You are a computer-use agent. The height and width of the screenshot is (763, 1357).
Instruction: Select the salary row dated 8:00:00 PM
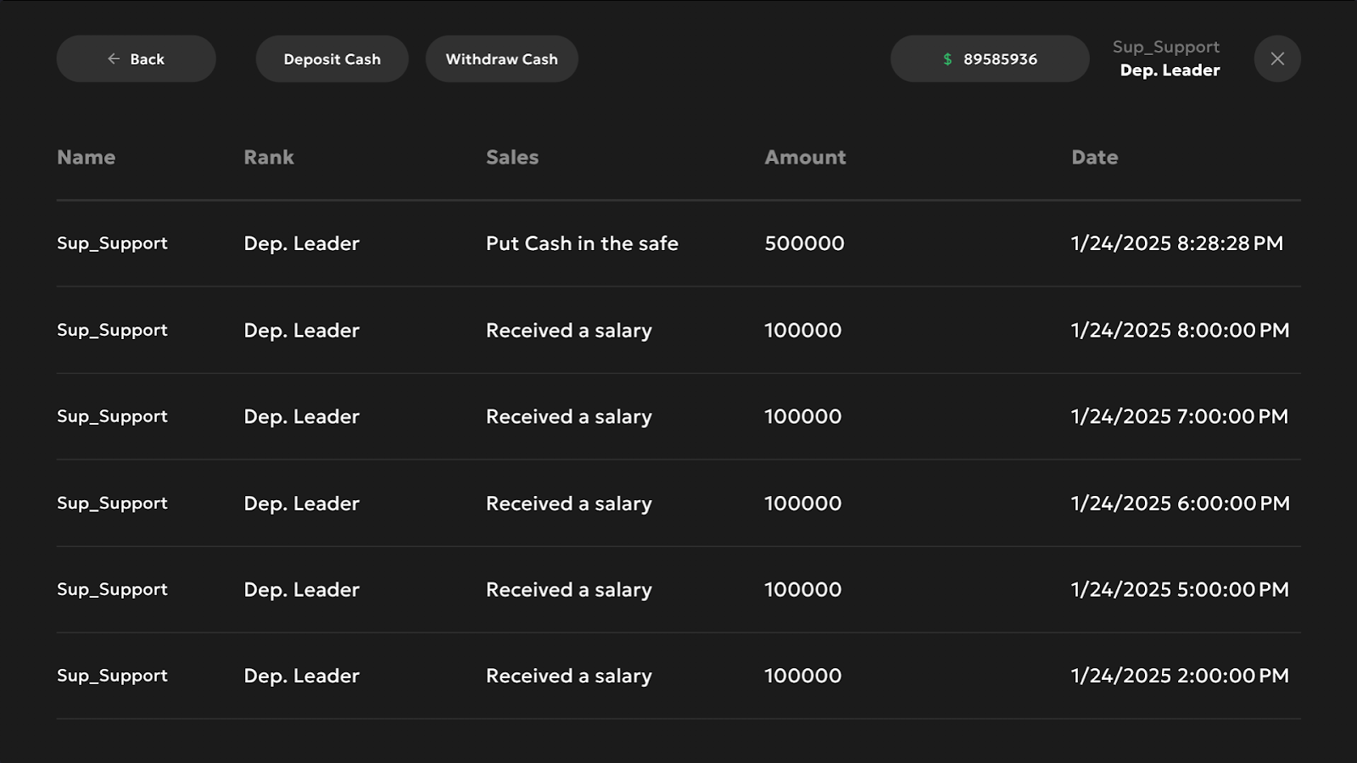tap(678, 330)
